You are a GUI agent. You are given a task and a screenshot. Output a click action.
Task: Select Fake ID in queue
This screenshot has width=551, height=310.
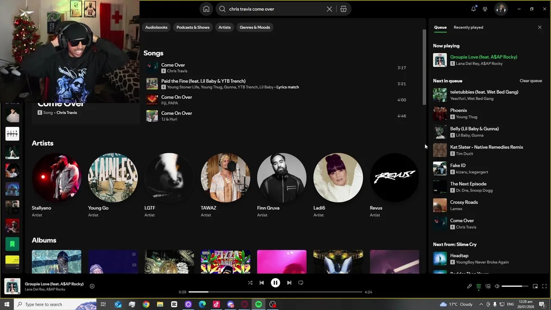tap(488, 169)
